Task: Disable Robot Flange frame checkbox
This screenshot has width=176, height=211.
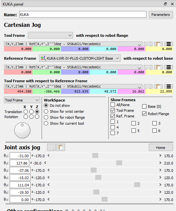Action: tap(144, 114)
